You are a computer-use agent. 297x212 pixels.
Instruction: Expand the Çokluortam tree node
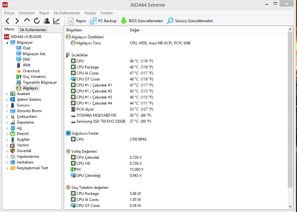point(7,117)
